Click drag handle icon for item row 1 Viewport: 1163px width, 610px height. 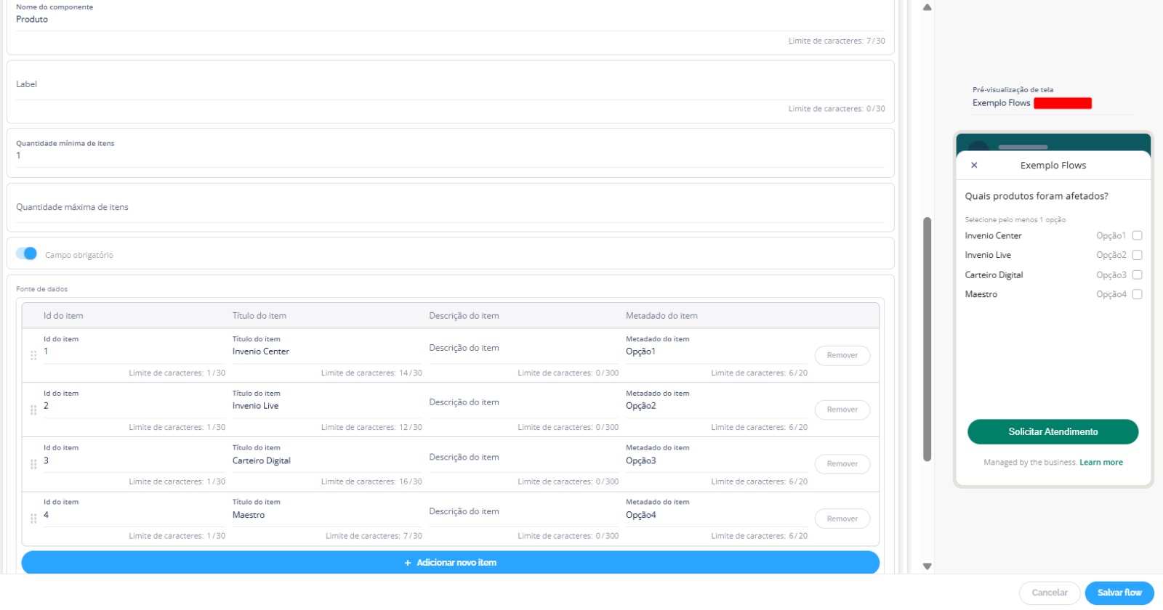point(33,355)
